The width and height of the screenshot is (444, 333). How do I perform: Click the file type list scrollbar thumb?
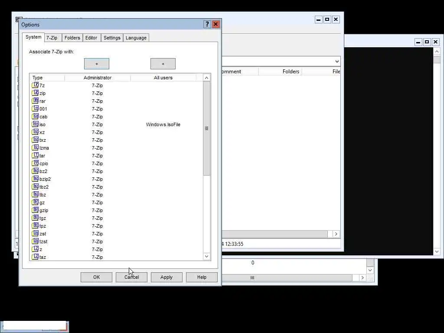pyautogui.click(x=206, y=128)
